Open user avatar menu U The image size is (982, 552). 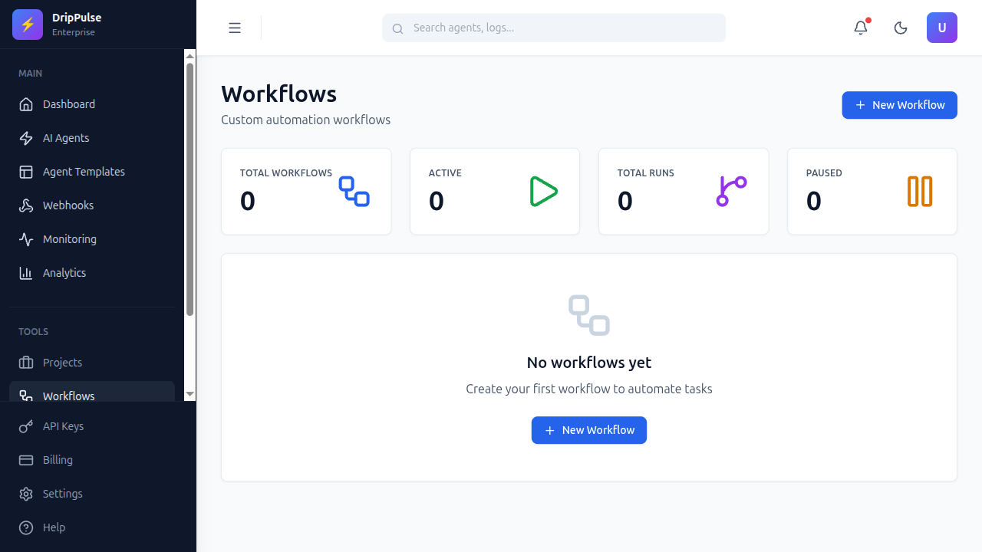[x=942, y=28]
